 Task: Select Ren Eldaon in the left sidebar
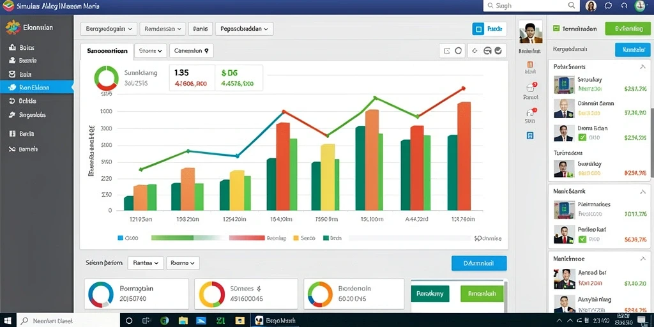[x=36, y=87]
